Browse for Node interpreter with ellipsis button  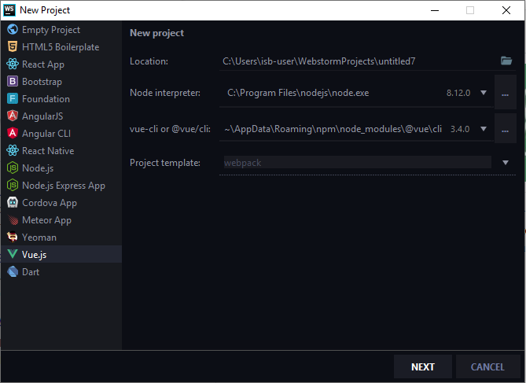[506, 92]
